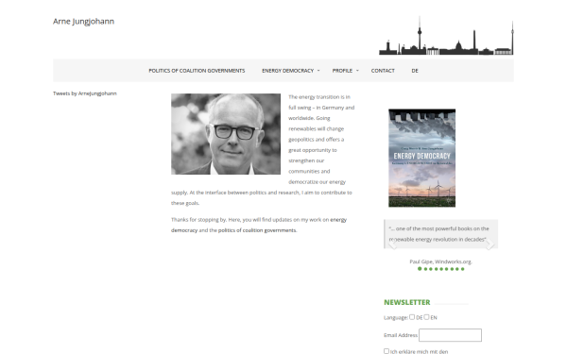Click the testimonial quote 'one of the most powerful books'
This screenshot has height=354, width=567.
[439, 234]
